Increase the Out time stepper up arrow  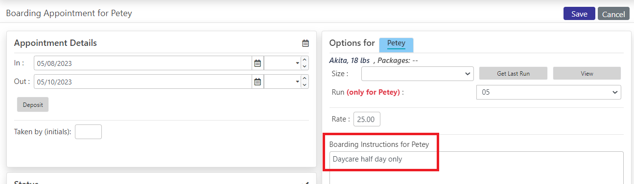305,79
